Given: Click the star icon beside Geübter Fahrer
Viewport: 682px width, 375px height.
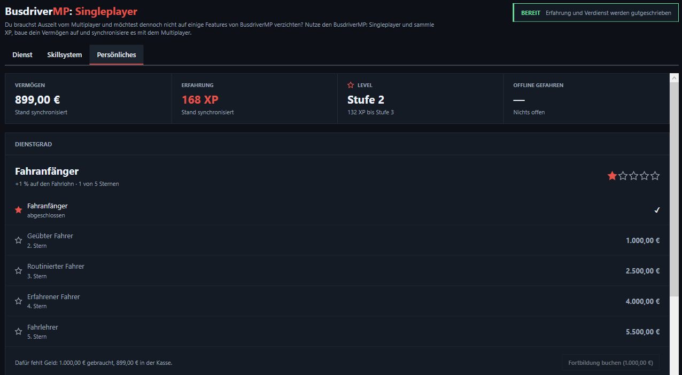Looking at the screenshot, I should coord(19,240).
